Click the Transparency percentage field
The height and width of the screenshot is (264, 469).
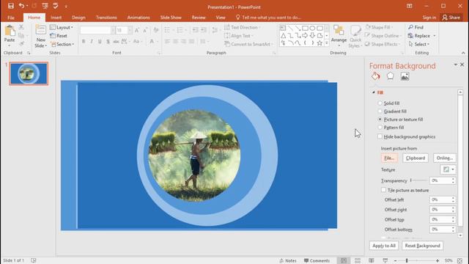(440, 180)
